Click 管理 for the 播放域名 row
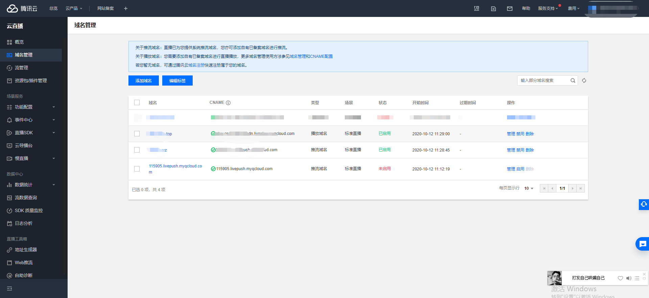Screen dimensions: 649x298 511,134
